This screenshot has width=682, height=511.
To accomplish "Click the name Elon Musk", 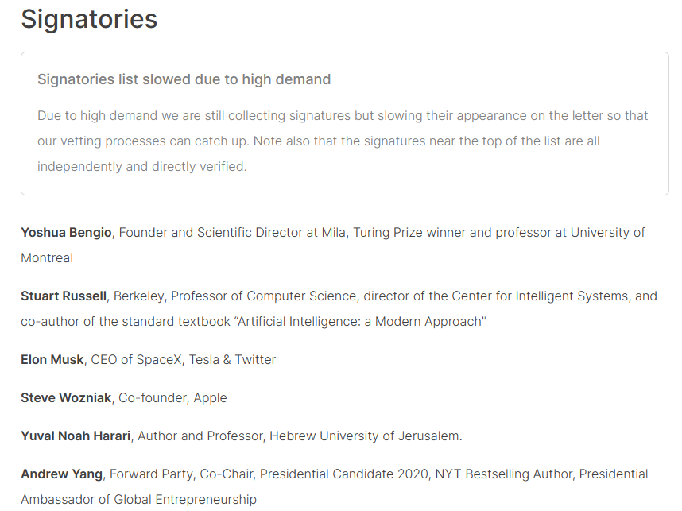I will 52,359.
